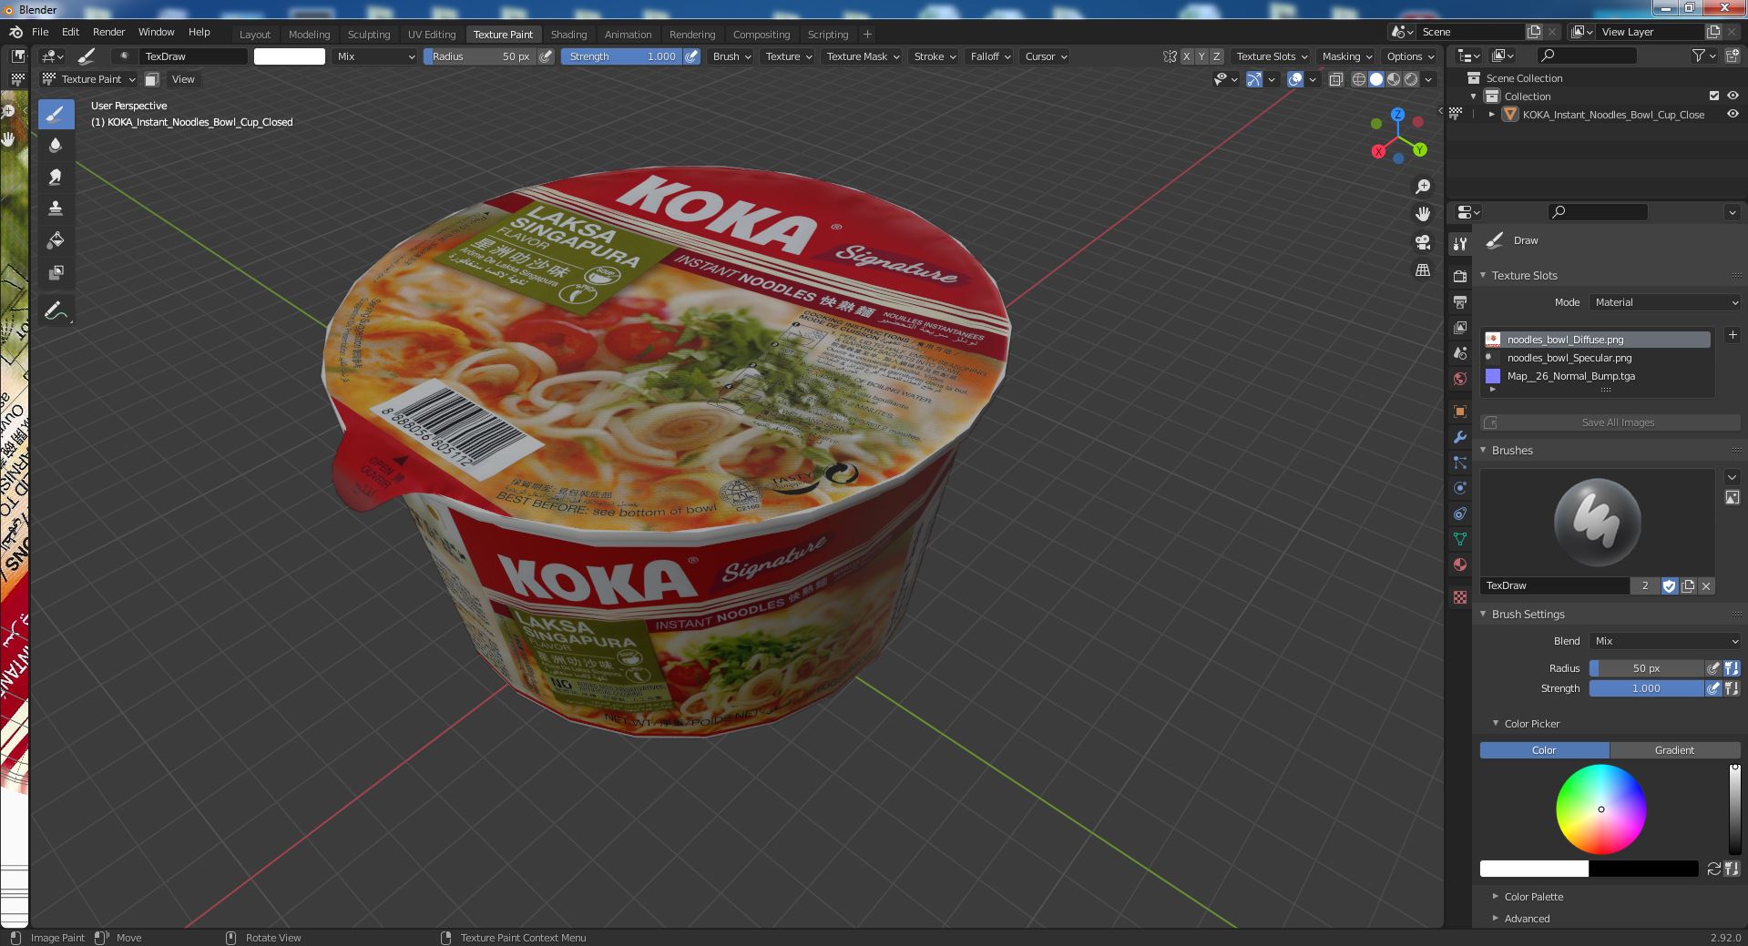Toggle strength pen pressure in header
The height and width of the screenshot is (946, 1748).
pyautogui.click(x=692, y=56)
